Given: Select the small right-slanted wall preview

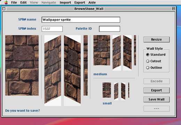Looking at the screenshot, I should coord(123,91).
